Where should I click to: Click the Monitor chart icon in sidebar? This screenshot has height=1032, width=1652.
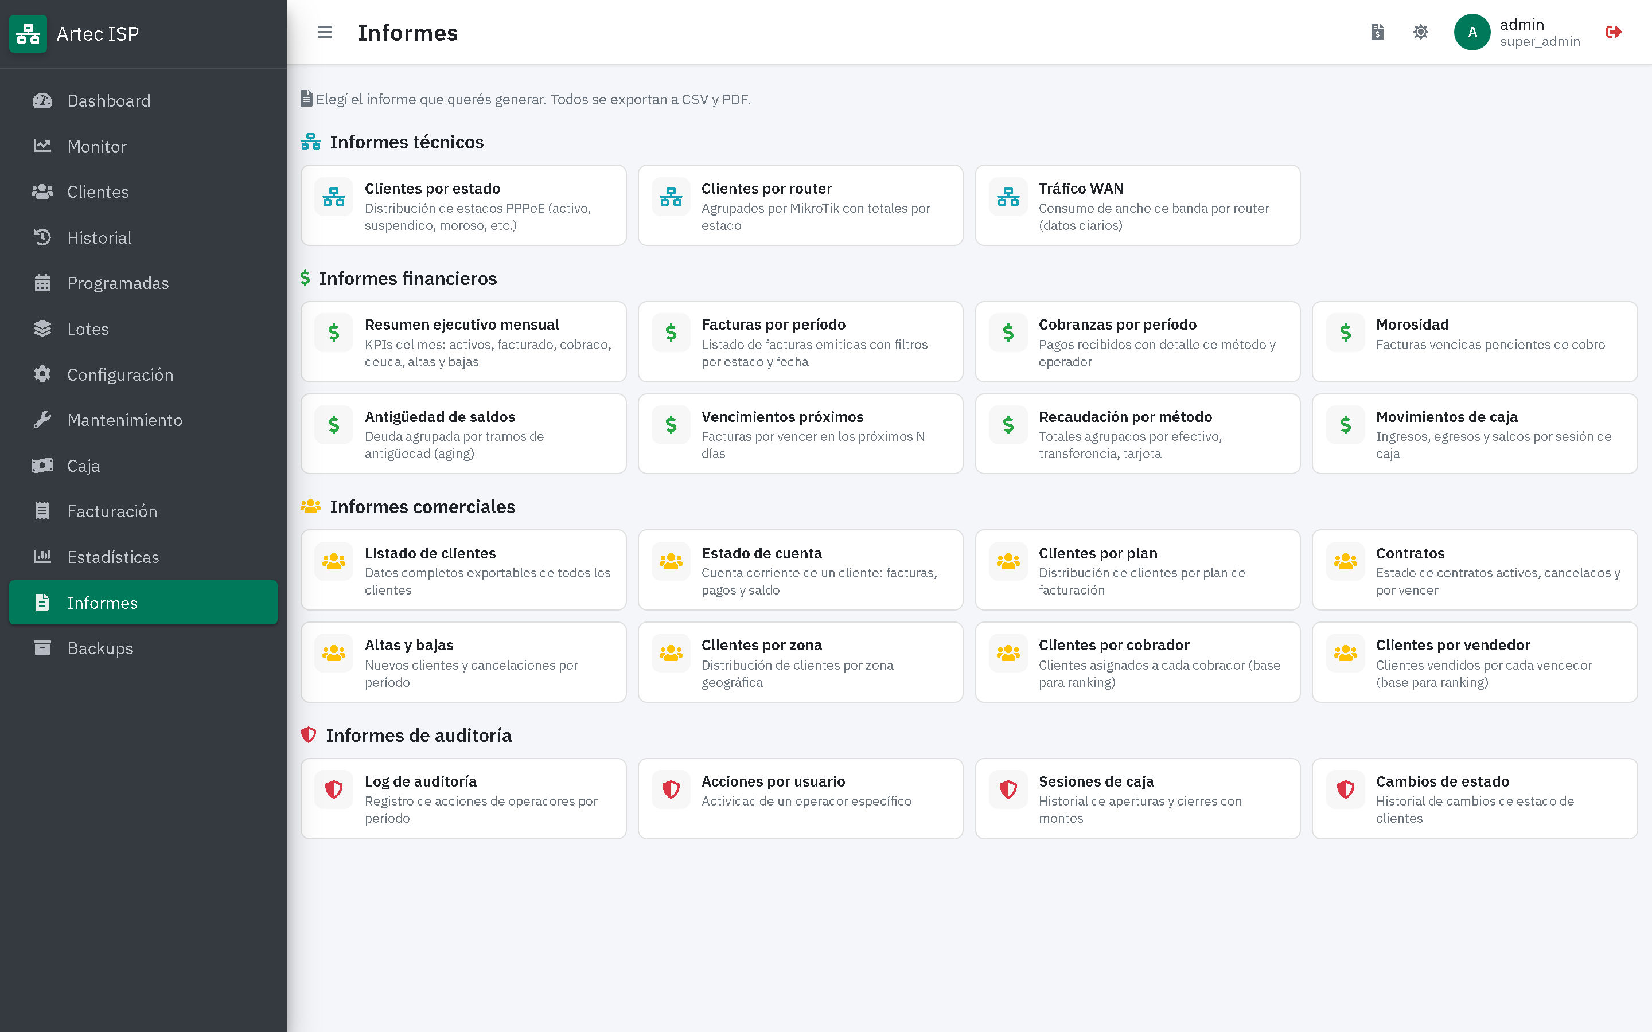tap(42, 146)
